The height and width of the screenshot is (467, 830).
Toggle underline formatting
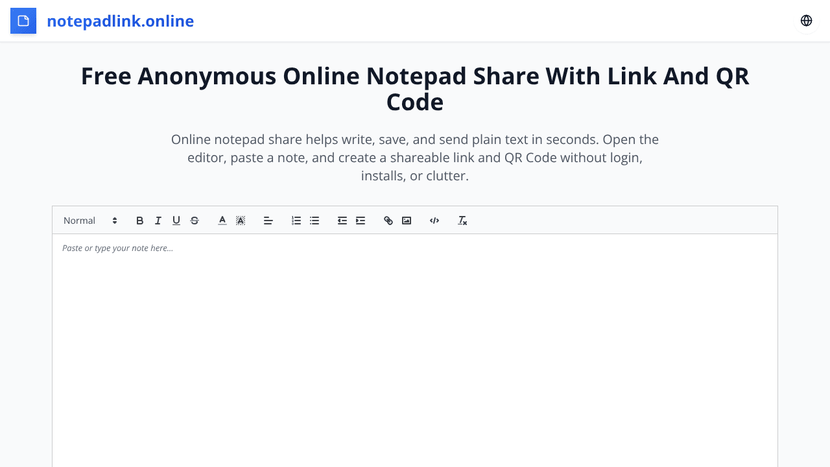coord(176,221)
